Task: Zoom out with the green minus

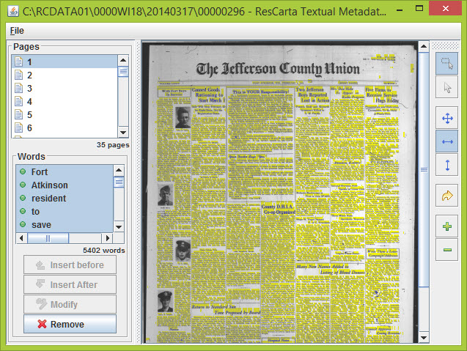Action: point(446,250)
